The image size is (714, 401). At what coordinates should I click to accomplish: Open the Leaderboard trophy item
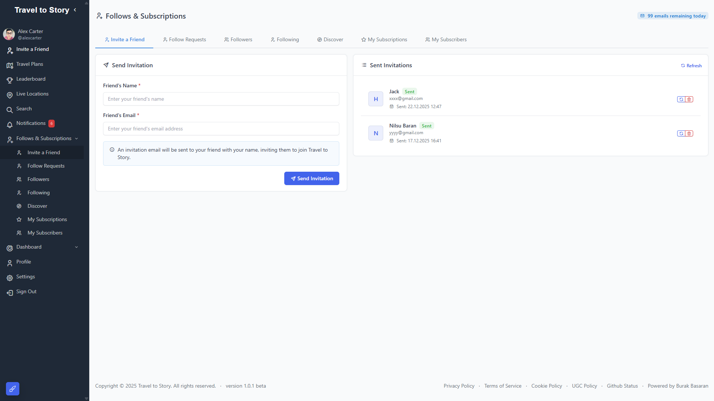click(x=31, y=79)
